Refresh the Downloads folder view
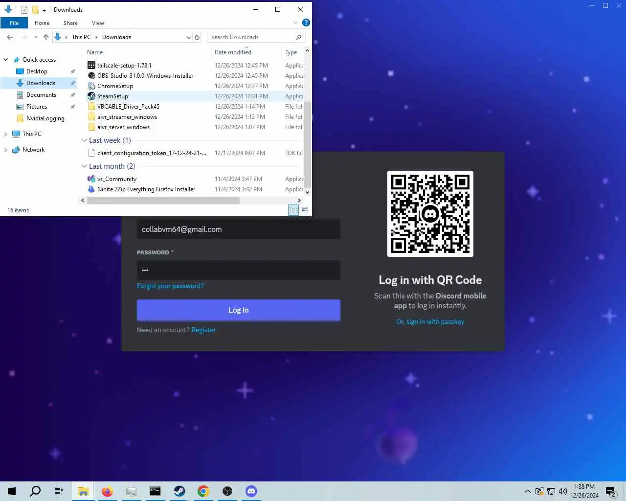Image resolution: width=626 pixels, height=501 pixels. [x=197, y=37]
